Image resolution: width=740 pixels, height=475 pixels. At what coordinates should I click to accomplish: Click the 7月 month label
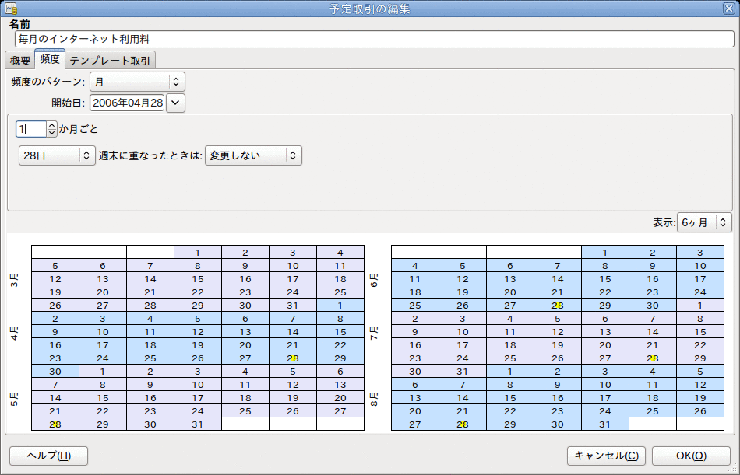374,334
